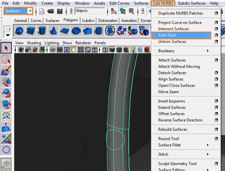Click the new scene icon

click(42, 11)
